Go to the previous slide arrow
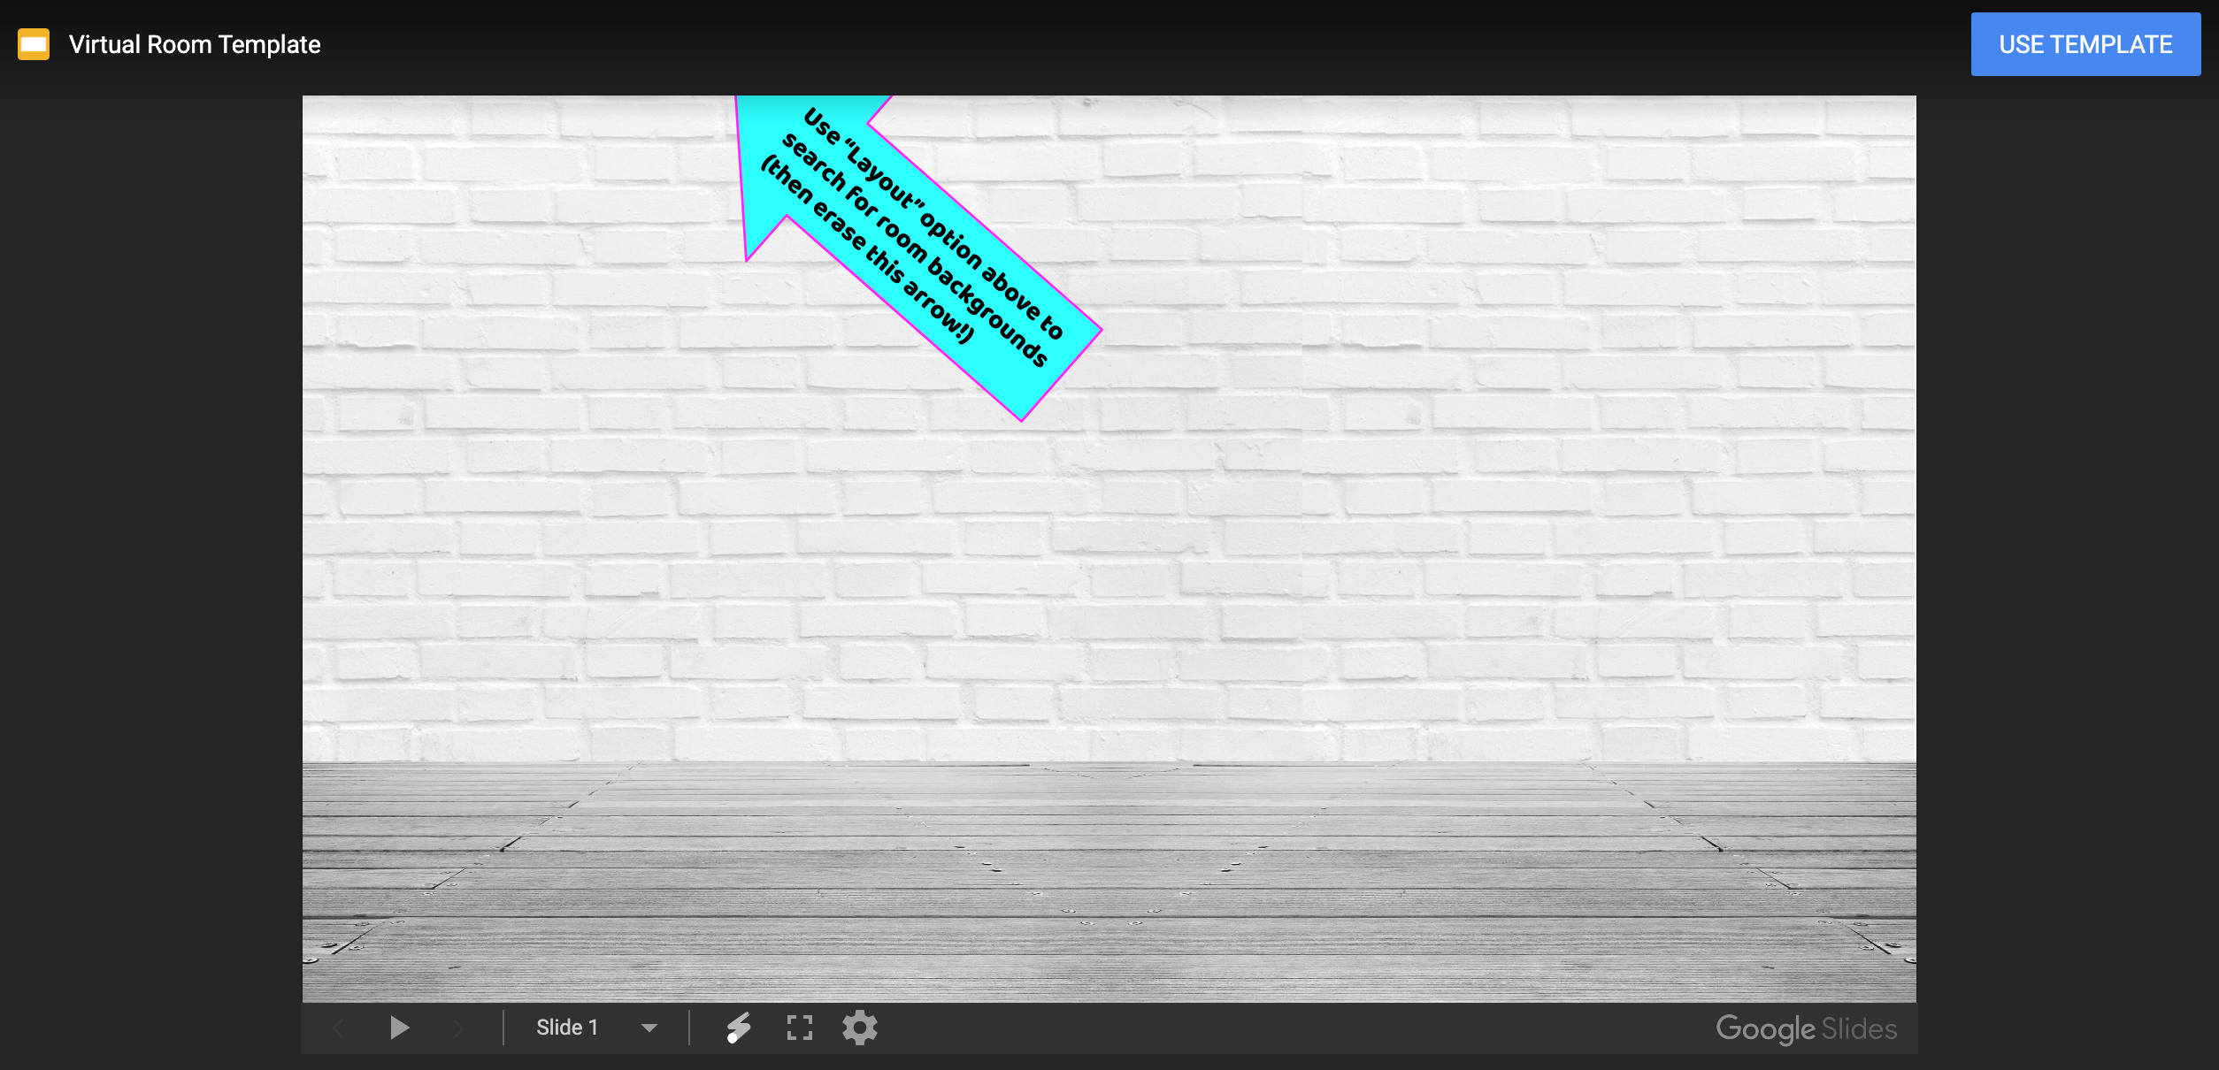2219x1070 pixels. pos(339,1028)
